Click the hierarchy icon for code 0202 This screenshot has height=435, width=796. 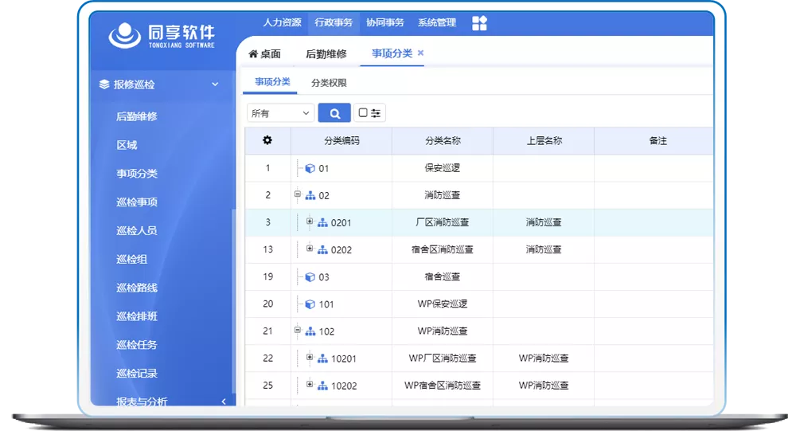click(x=322, y=250)
